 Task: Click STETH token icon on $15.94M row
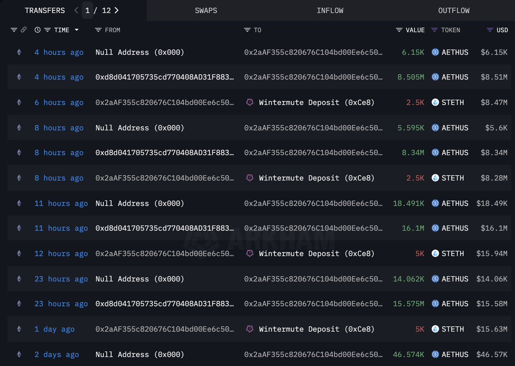435,253
